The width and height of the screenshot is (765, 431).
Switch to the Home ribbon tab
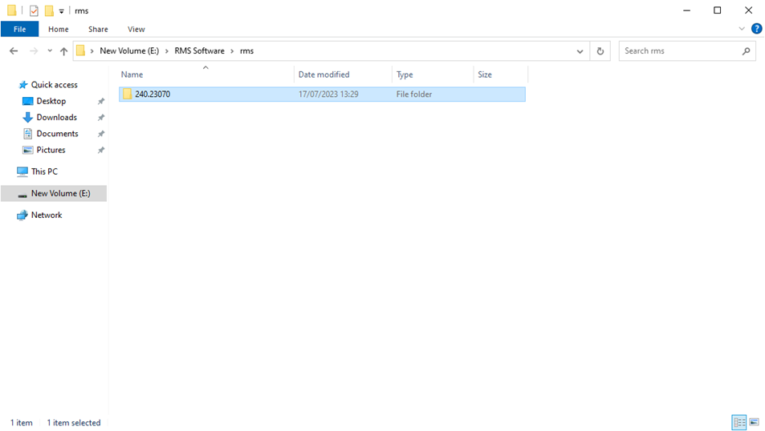(x=58, y=29)
